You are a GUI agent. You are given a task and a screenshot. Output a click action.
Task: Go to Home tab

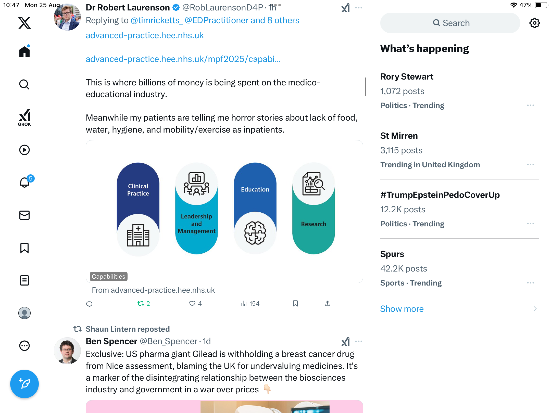pyautogui.click(x=24, y=52)
